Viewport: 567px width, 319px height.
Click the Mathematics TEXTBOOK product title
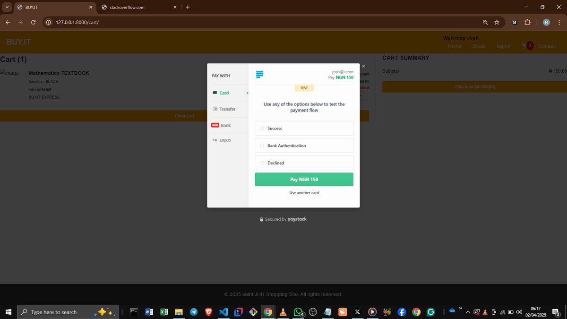59,73
